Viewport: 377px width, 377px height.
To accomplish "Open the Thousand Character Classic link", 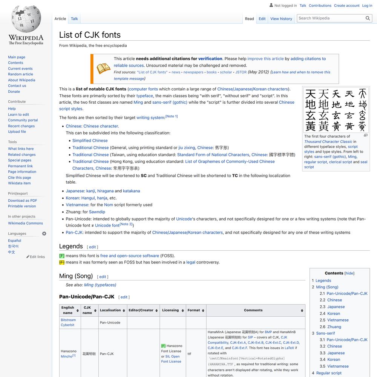I will tap(328, 142).
